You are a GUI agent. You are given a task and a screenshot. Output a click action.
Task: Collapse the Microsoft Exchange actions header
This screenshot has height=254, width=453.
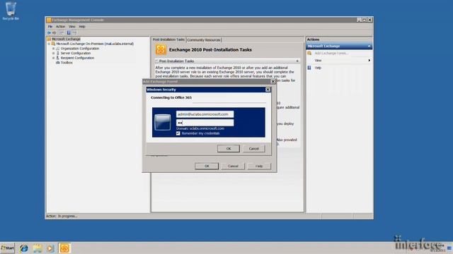click(x=369, y=46)
